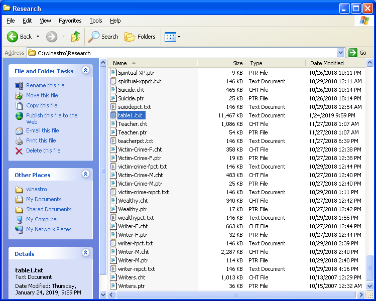The width and height of the screenshot is (376, 301).
Task: Click the Publish to the Web globe icon
Action: click(19, 116)
